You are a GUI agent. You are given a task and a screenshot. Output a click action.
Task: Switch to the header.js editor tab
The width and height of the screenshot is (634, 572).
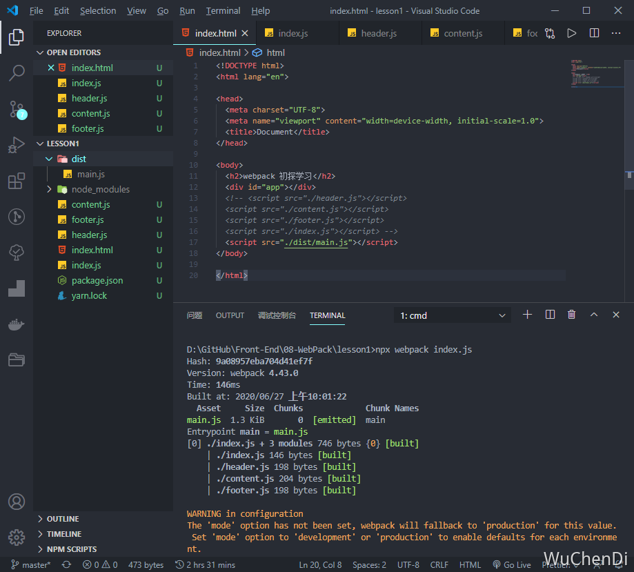coord(379,33)
